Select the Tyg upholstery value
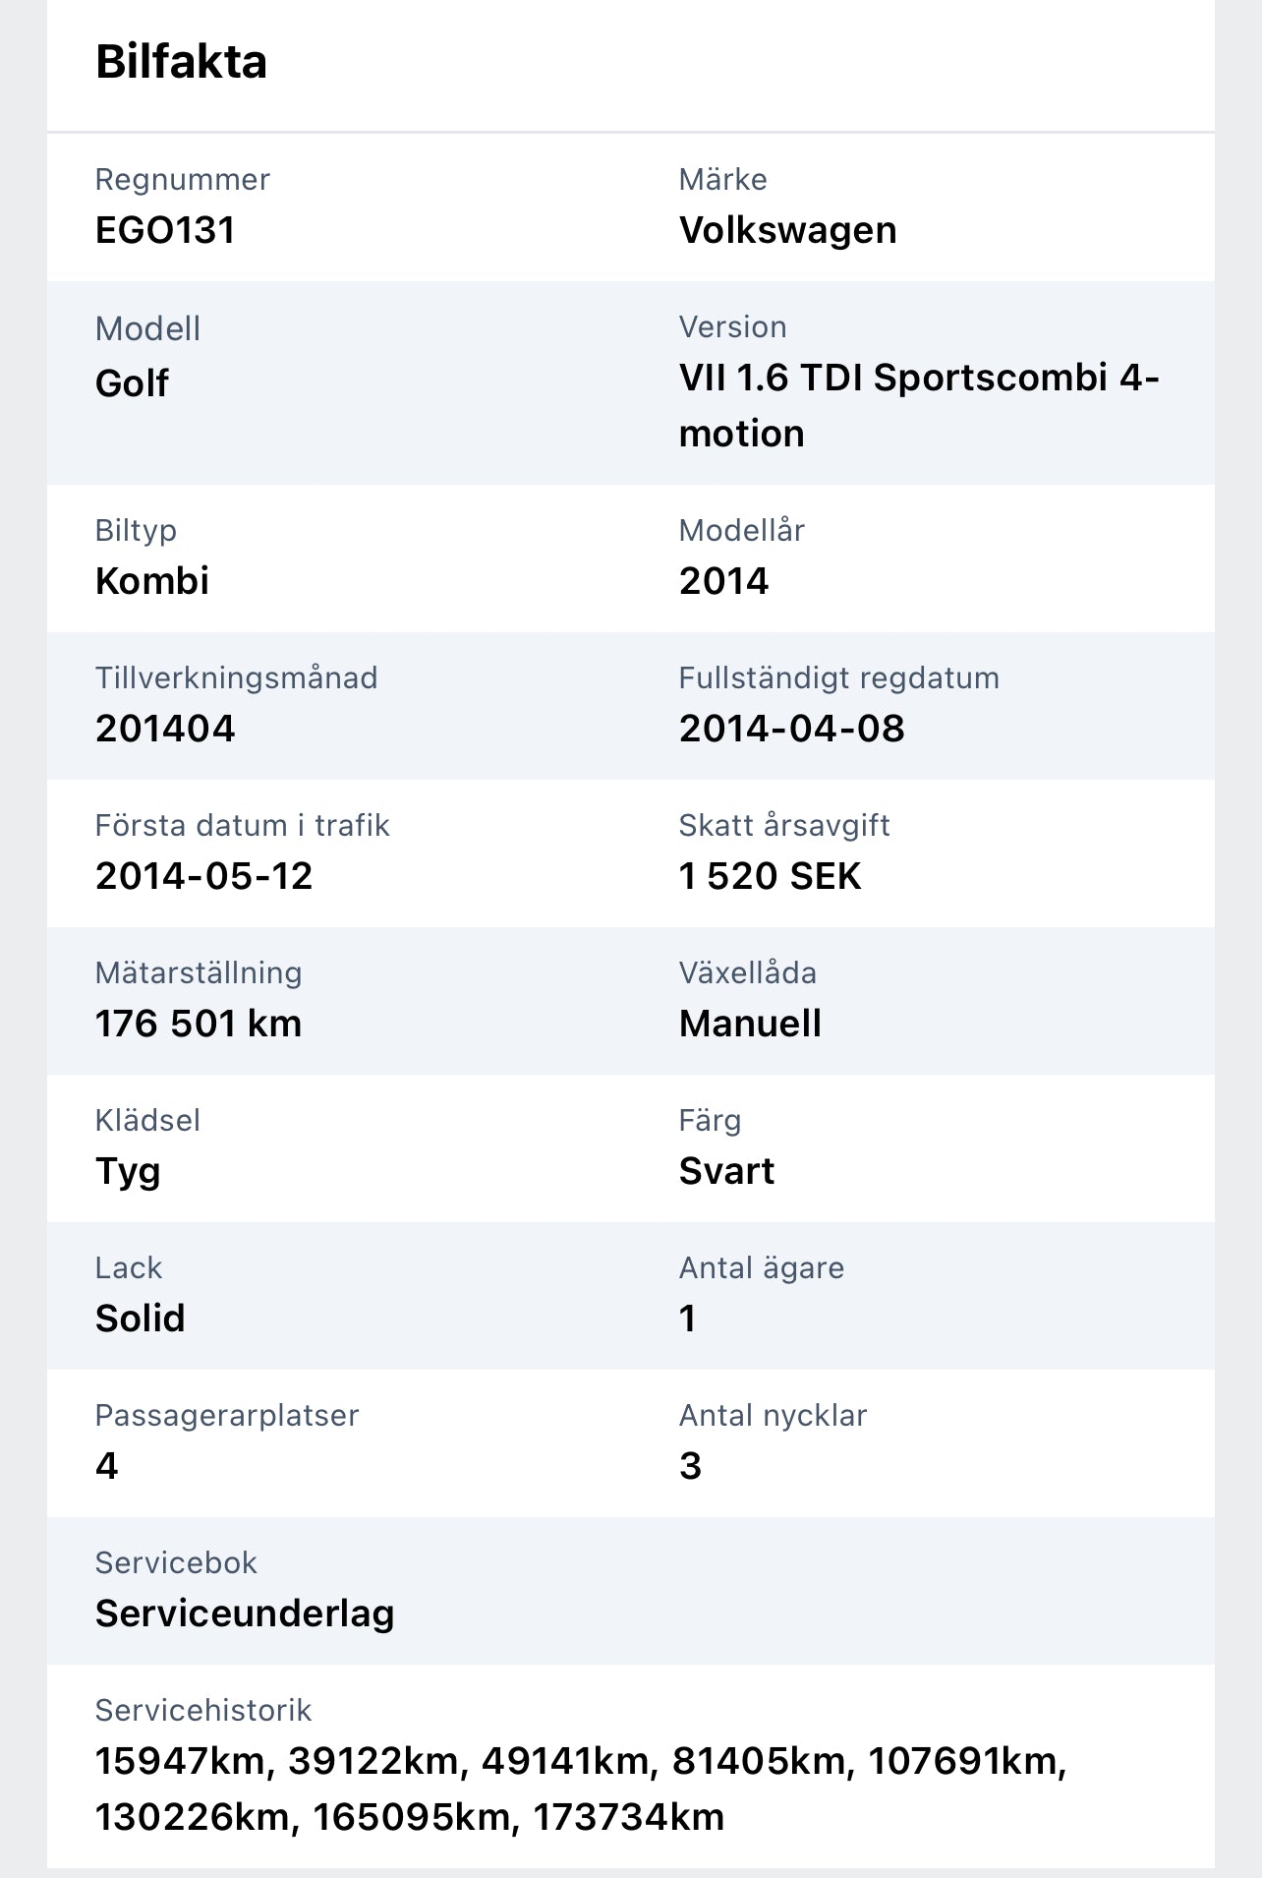The width and height of the screenshot is (1262, 1878). [128, 1171]
